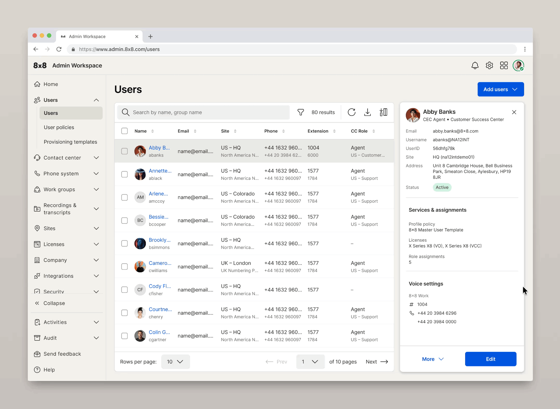560x409 pixels.
Task: Open Rows per page dropdown
Action: [x=175, y=362]
